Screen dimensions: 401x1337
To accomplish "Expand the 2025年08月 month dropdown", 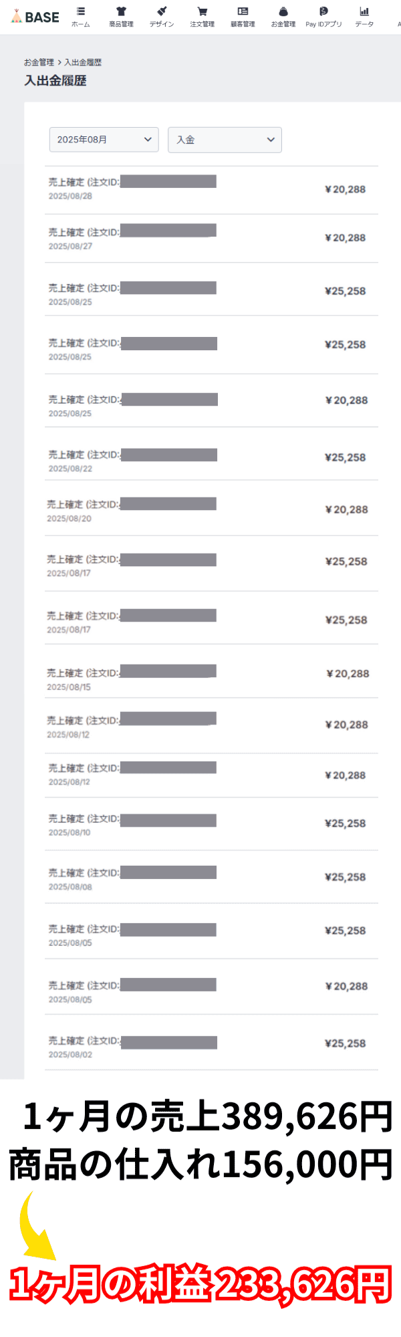I will pyautogui.click(x=104, y=140).
